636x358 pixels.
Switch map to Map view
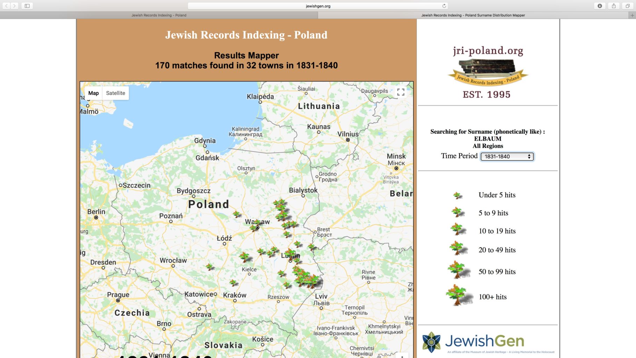tap(93, 93)
